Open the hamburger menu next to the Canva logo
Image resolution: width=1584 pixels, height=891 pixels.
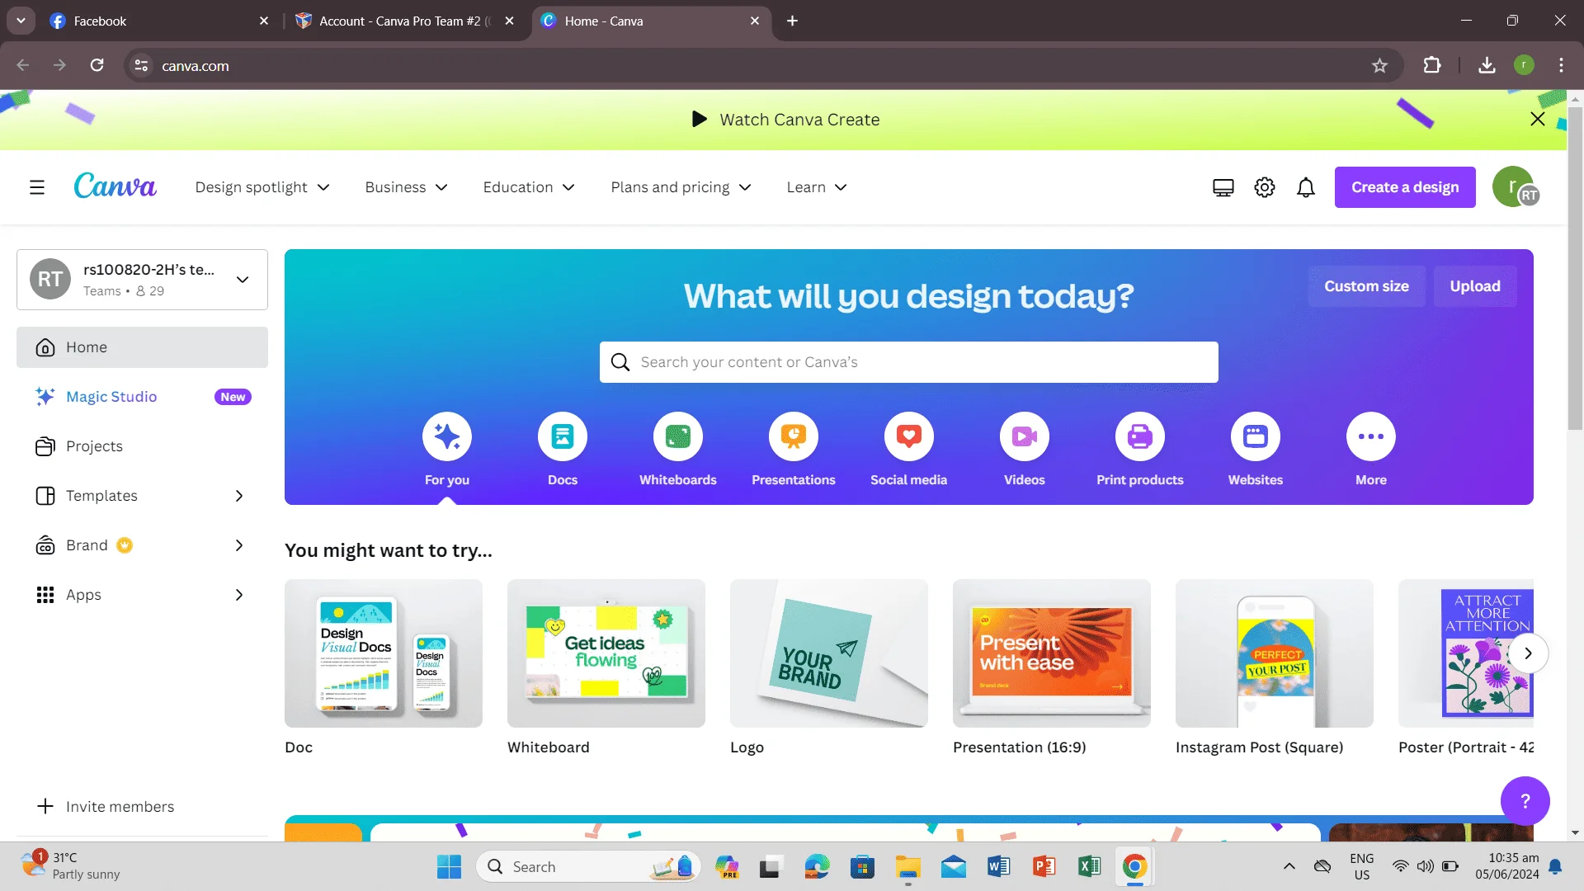(37, 187)
